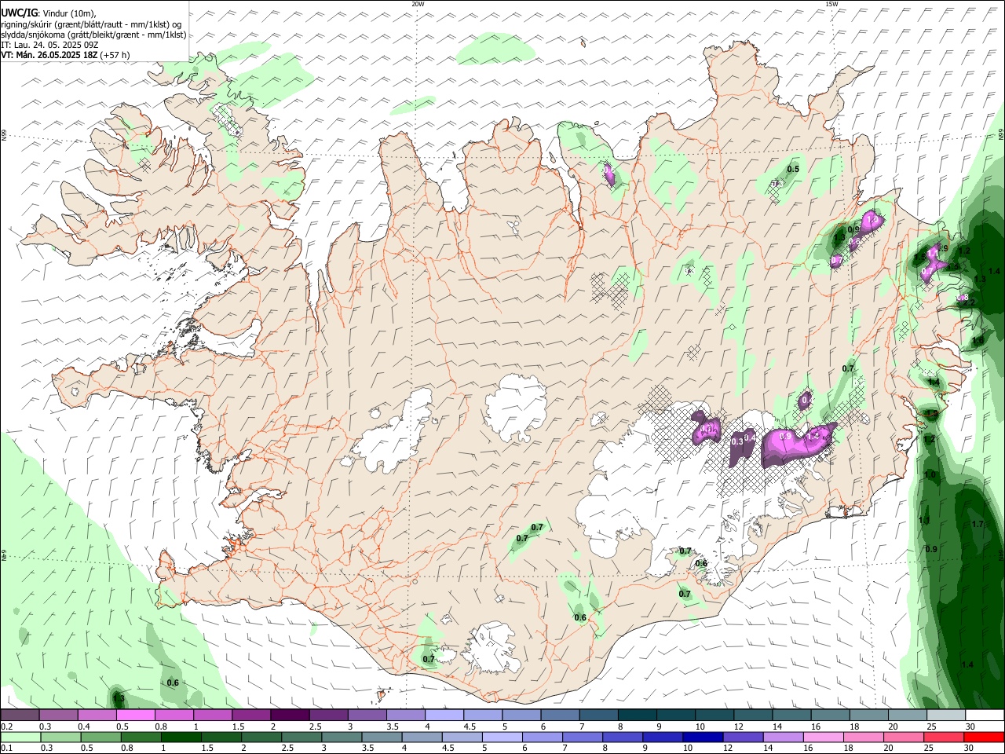This screenshot has width=1005, height=754.
Task: Click lower legend swatch between 0.5 and 0.8
Action: pos(100,738)
